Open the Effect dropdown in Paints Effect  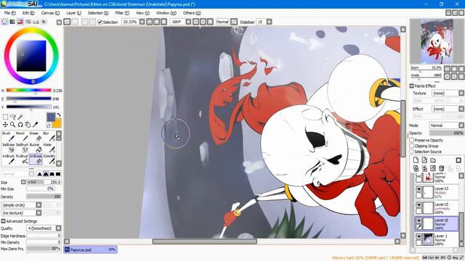point(461,109)
